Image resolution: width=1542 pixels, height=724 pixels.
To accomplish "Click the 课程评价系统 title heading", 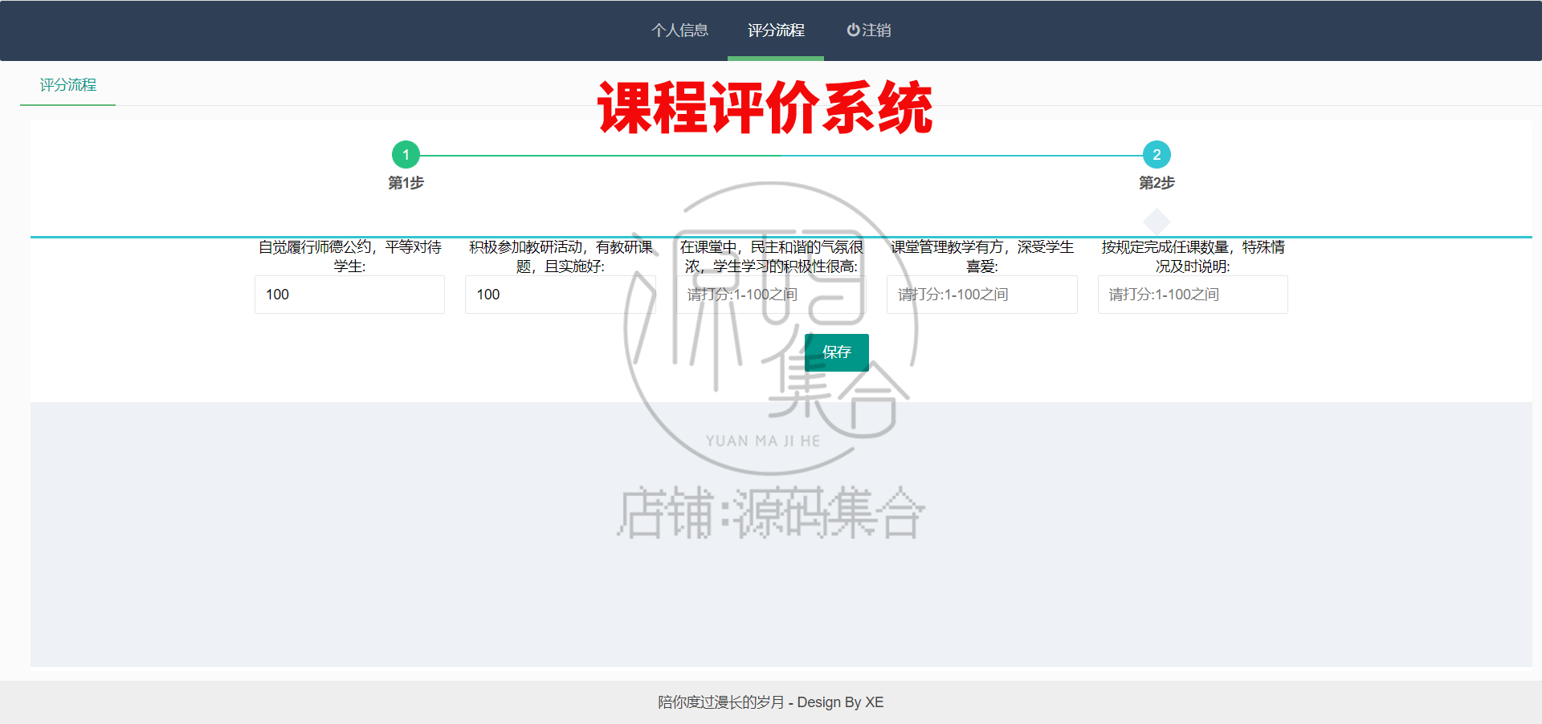I will pyautogui.click(x=765, y=108).
